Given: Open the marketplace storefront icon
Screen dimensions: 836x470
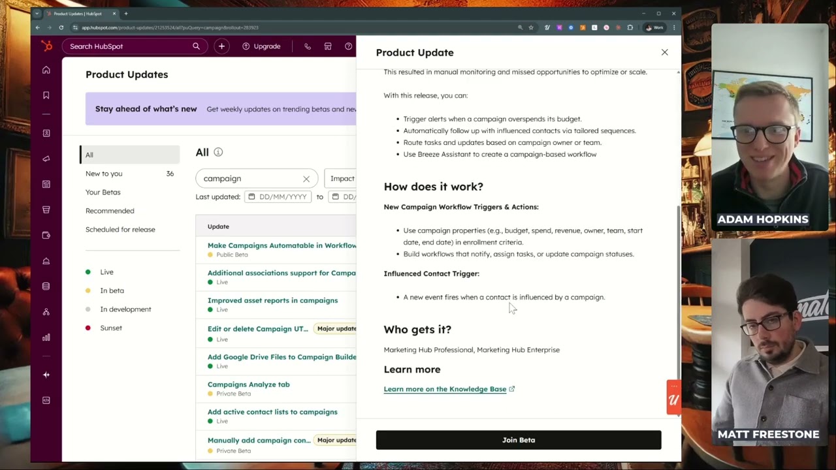Looking at the screenshot, I should click(x=328, y=46).
